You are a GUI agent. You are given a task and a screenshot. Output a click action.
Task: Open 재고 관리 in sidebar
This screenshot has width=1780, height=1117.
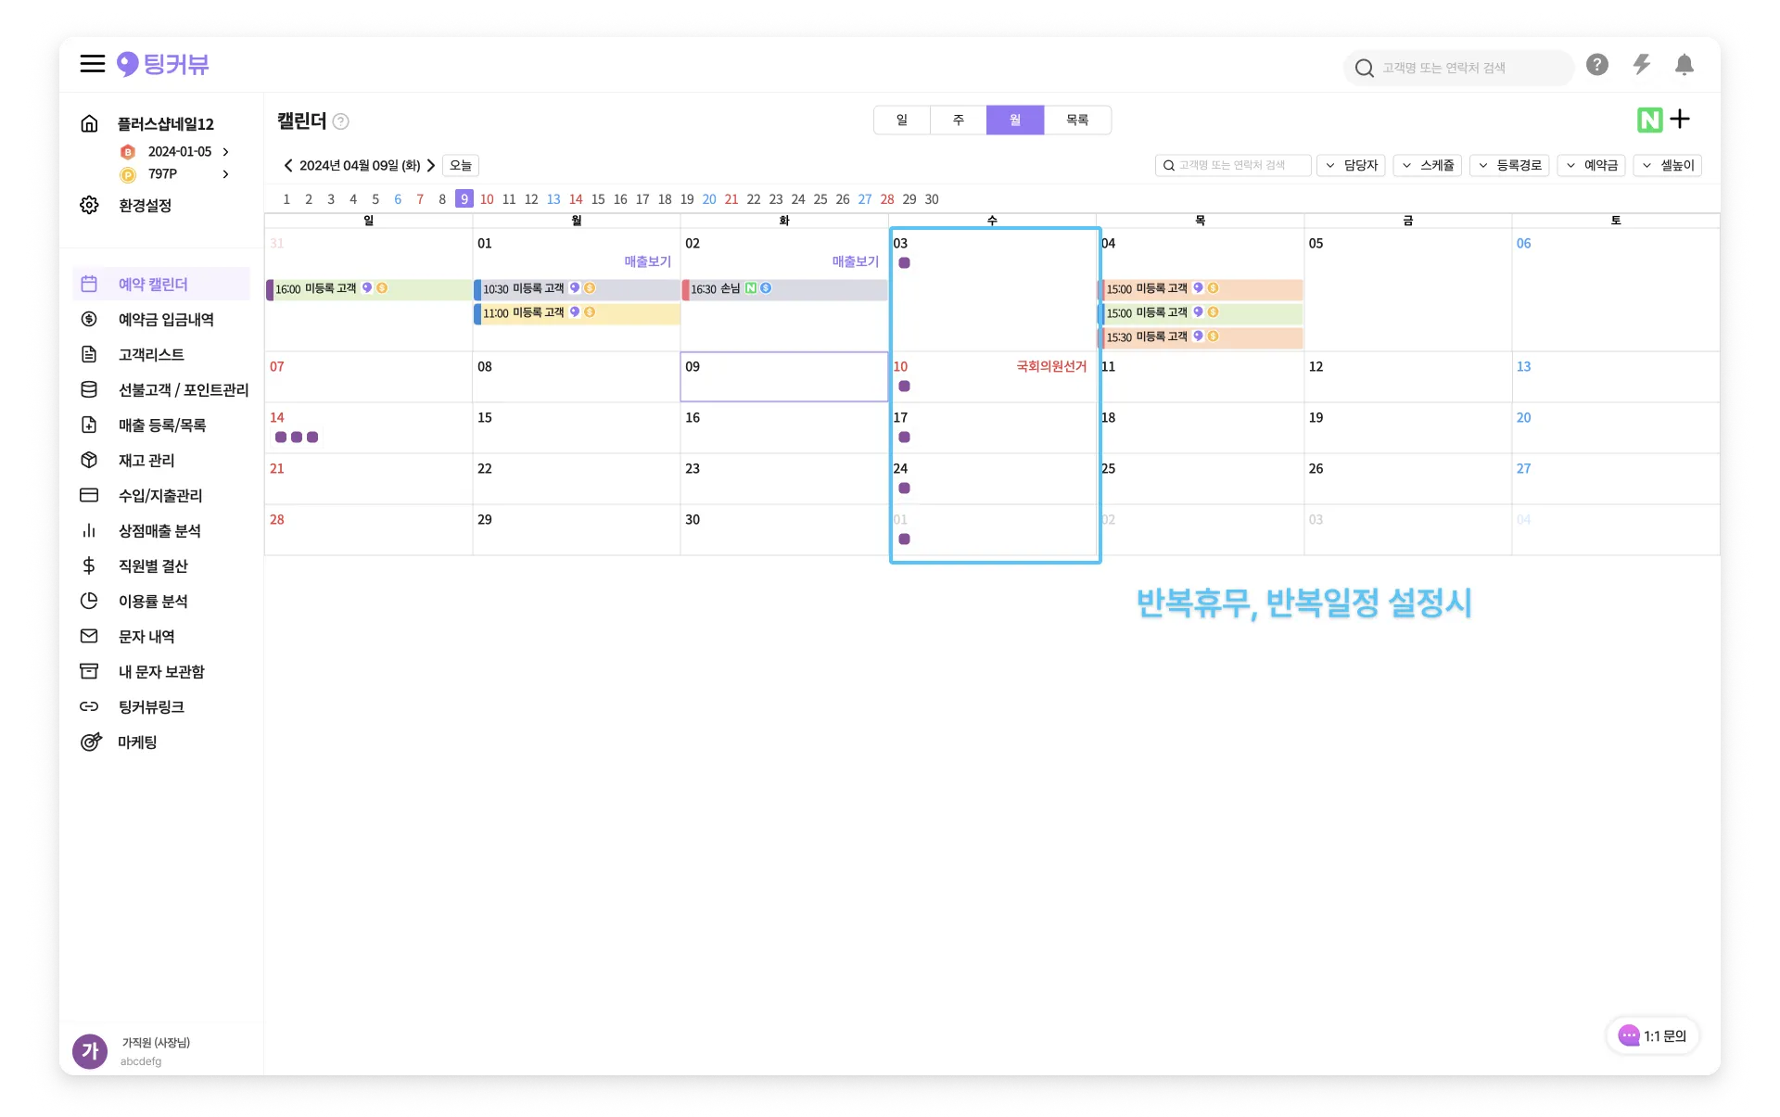tap(146, 461)
